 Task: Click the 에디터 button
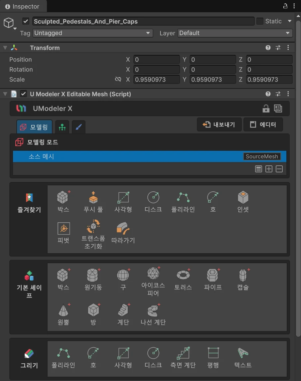click(263, 124)
